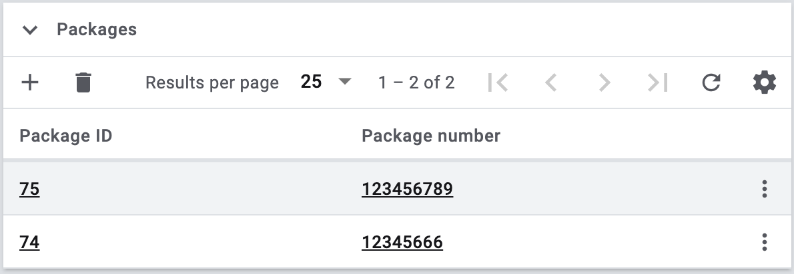Open row menu for package 75
The image size is (794, 274).
(764, 190)
